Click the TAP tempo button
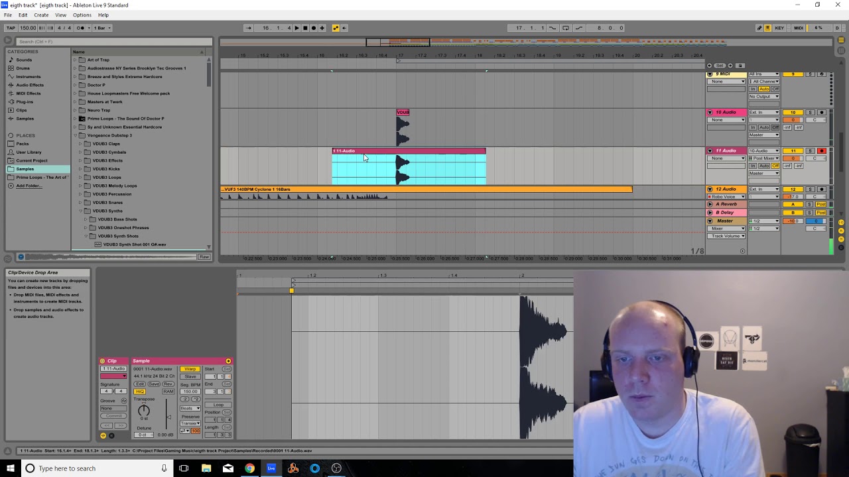849x477 pixels. click(11, 28)
